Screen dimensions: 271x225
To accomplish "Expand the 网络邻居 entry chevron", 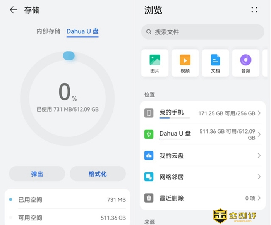I will [x=259, y=177].
